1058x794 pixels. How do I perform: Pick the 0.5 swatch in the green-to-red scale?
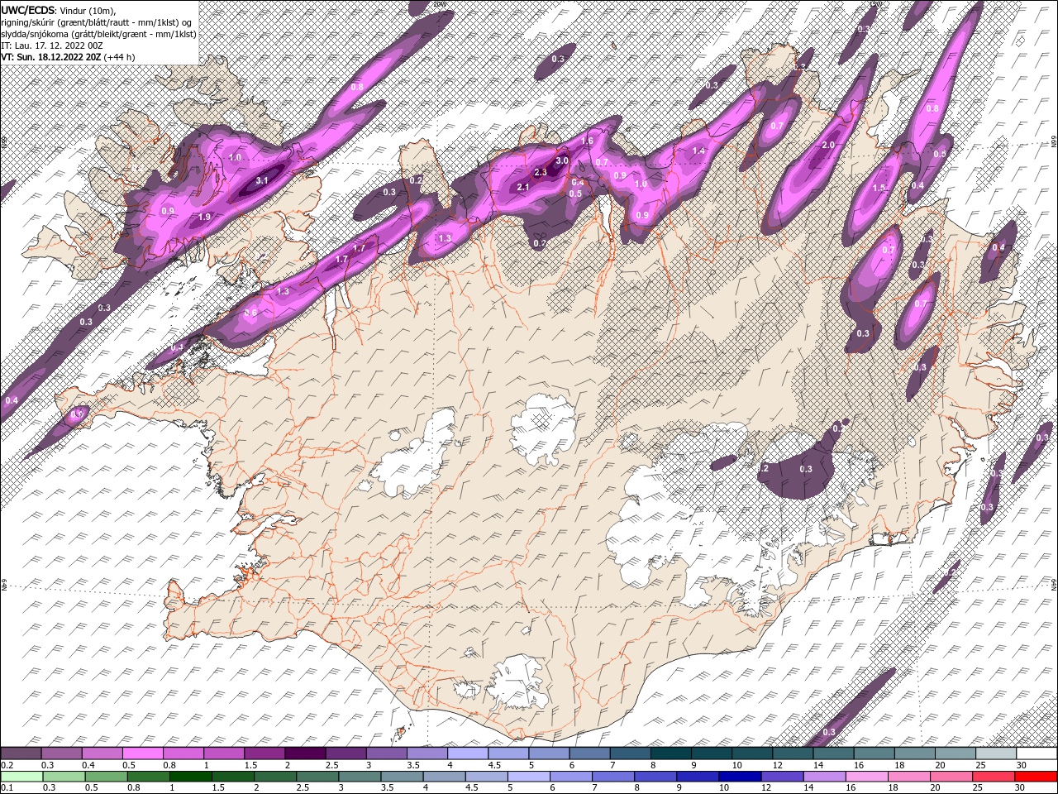pos(107,777)
